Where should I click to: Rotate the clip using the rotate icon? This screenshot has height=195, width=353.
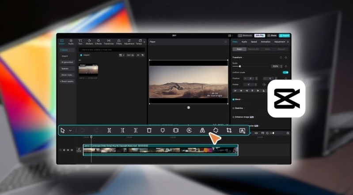[216, 130]
